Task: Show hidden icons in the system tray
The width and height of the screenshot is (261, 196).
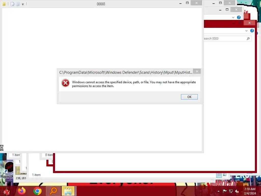Action: (218, 191)
